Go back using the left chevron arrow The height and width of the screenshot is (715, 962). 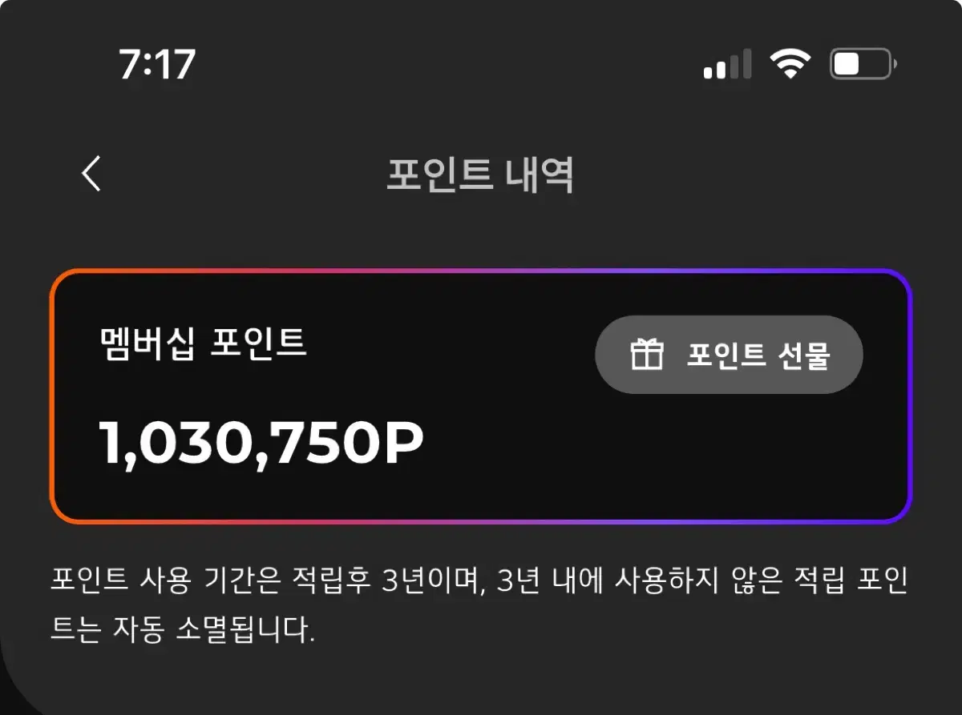pyautogui.click(x=91, y=173)
